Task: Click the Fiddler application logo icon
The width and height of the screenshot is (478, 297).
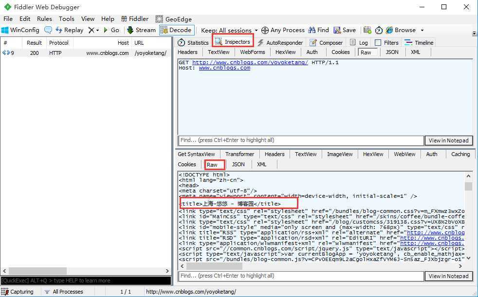Action: [7, 7]
